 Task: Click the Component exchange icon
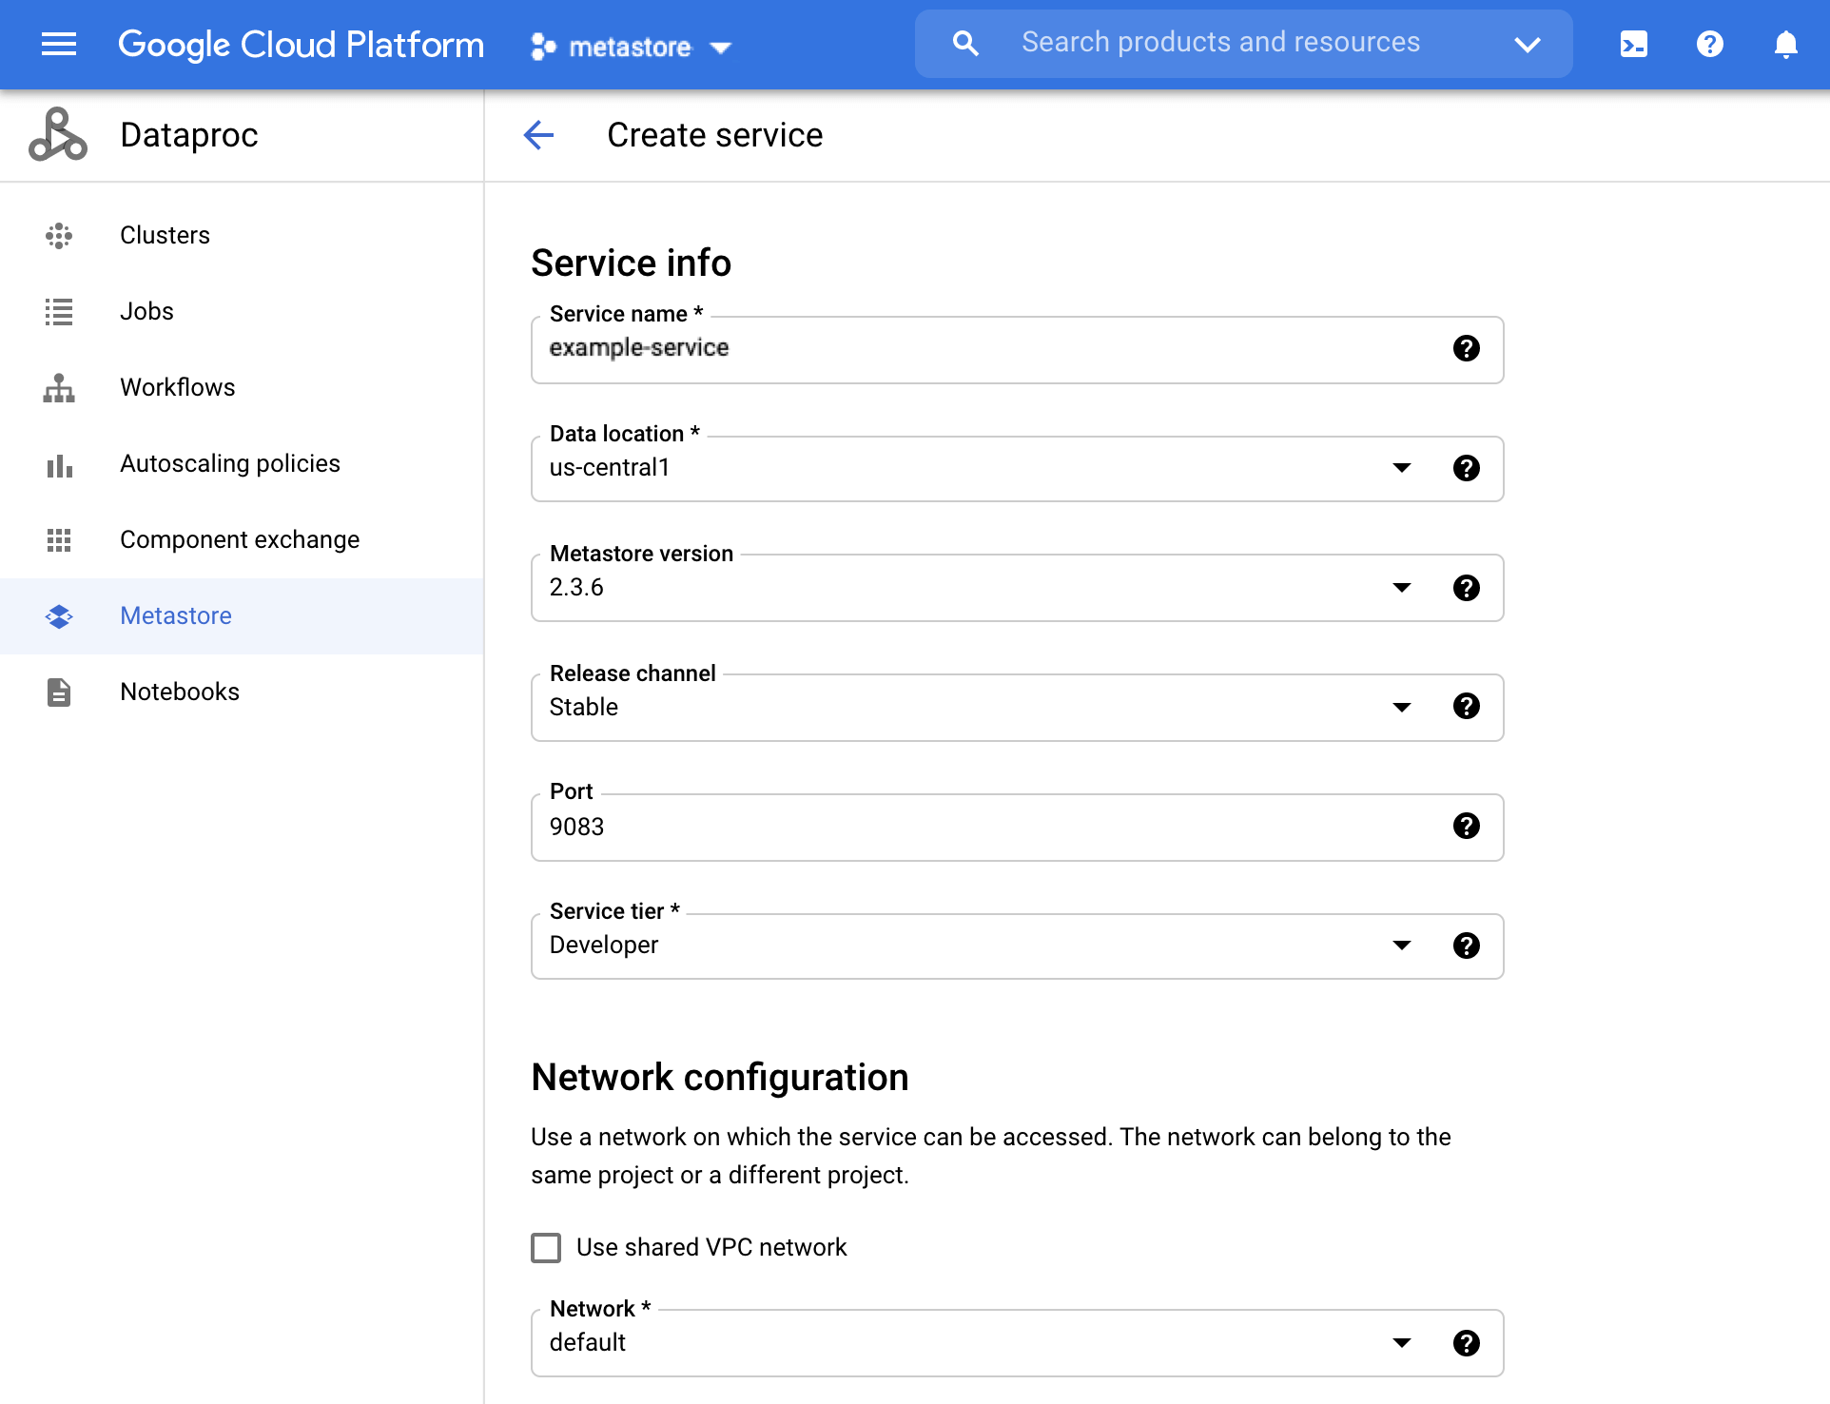pyautogui.click(x=59, y=538)
